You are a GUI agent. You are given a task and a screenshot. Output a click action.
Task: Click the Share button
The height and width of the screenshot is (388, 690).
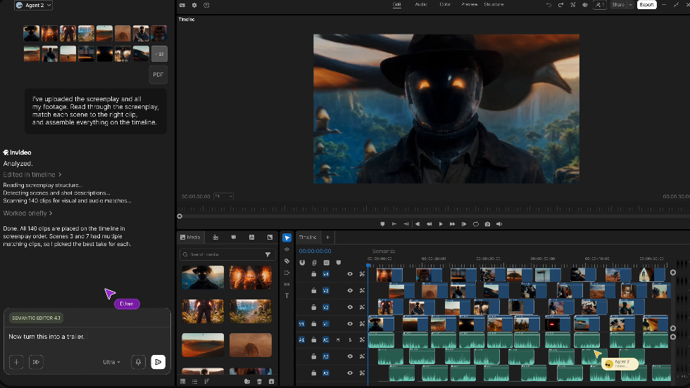coord(619,5)
